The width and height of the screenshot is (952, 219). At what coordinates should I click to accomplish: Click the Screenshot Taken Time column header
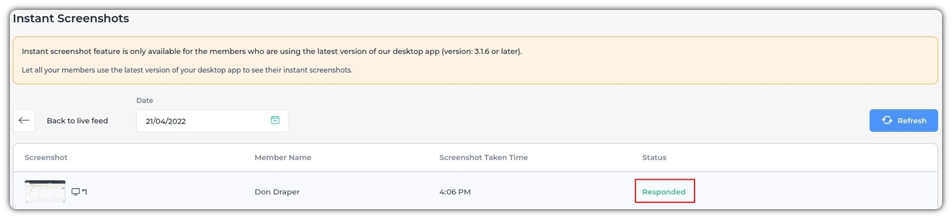click(483, 157)
